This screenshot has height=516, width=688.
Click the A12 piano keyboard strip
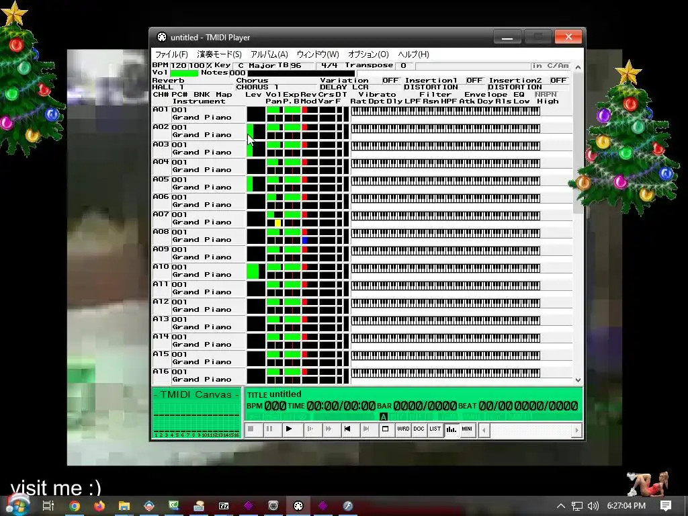445,303
